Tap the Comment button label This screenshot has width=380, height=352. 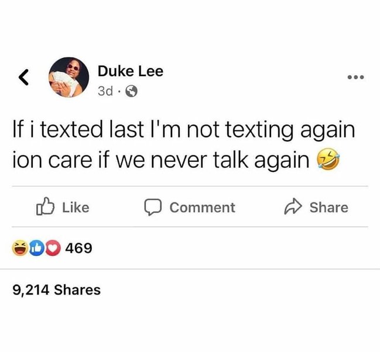203,208
